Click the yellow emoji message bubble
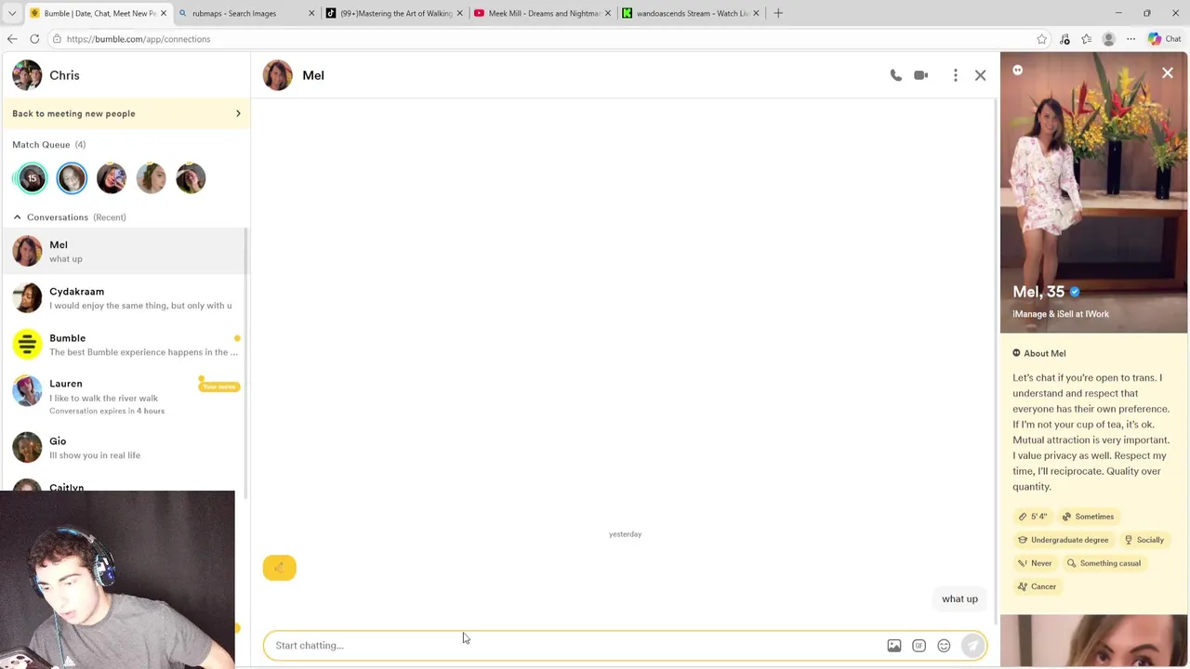 tap(279, 568)
